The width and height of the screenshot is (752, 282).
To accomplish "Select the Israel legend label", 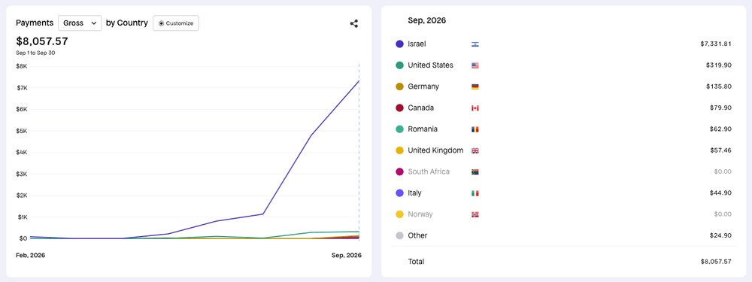I will pyautogui.click(x=417, y=44).
